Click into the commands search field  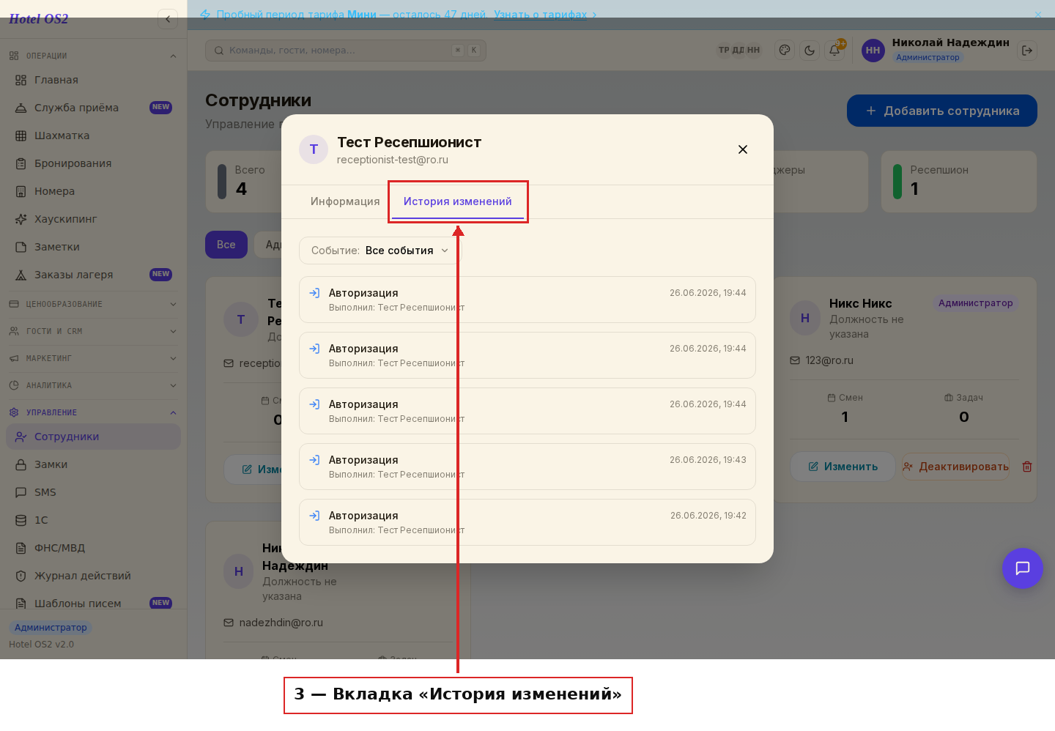click(346, 51)
